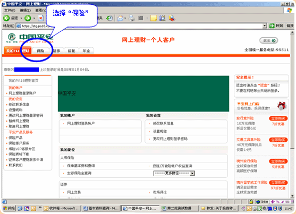This screenshot has width=296, height=214.
Task: Click the green Forward arrow icon
Action: coord(28,18)
